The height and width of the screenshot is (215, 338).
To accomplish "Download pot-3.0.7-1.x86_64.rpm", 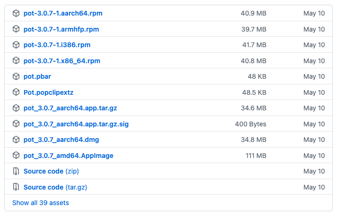I will (62, 61).
